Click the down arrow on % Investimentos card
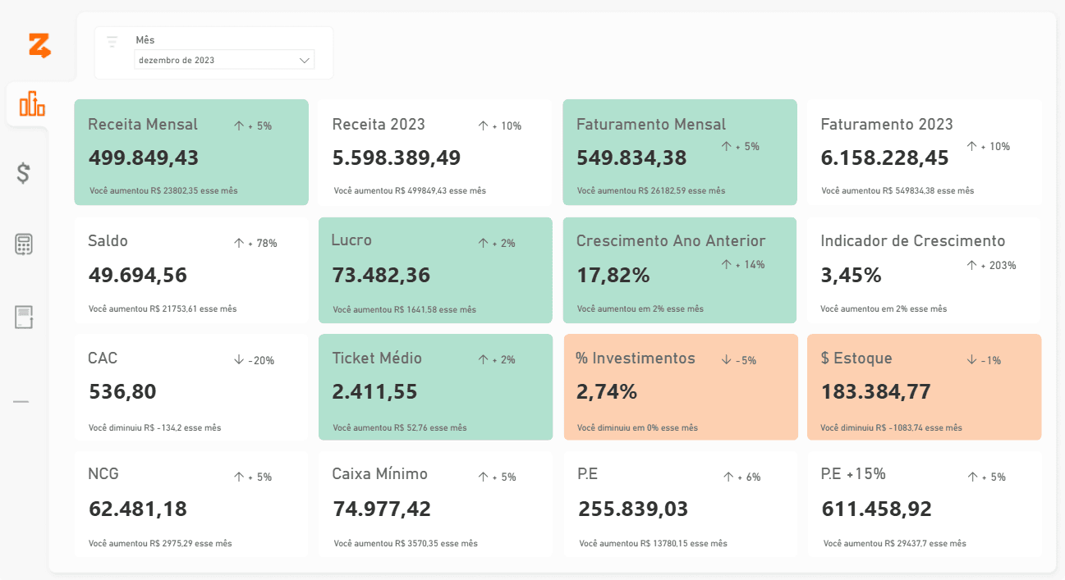Screen dimensions: 1065x580 (x=726, y=359)
